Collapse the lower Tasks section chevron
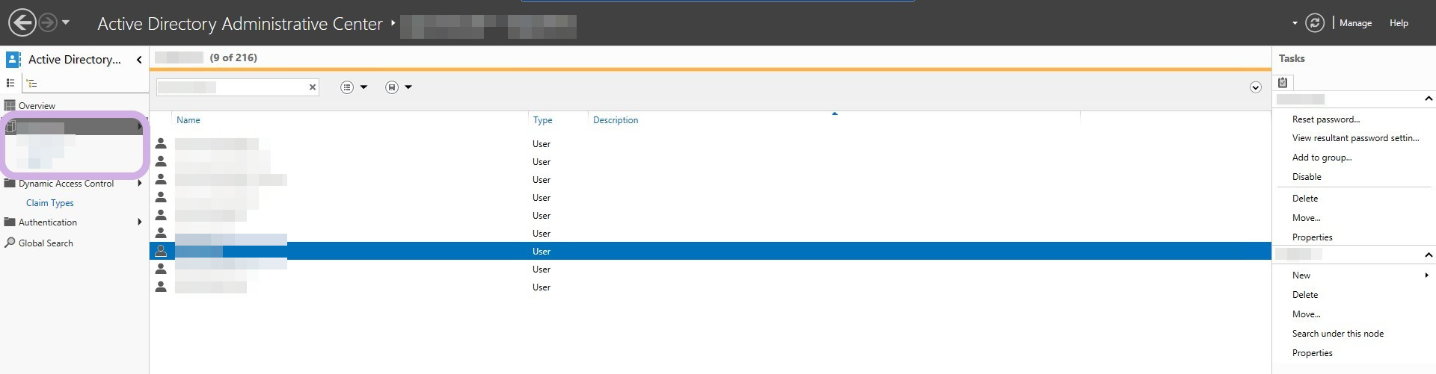 click(x=1428, y=255)
